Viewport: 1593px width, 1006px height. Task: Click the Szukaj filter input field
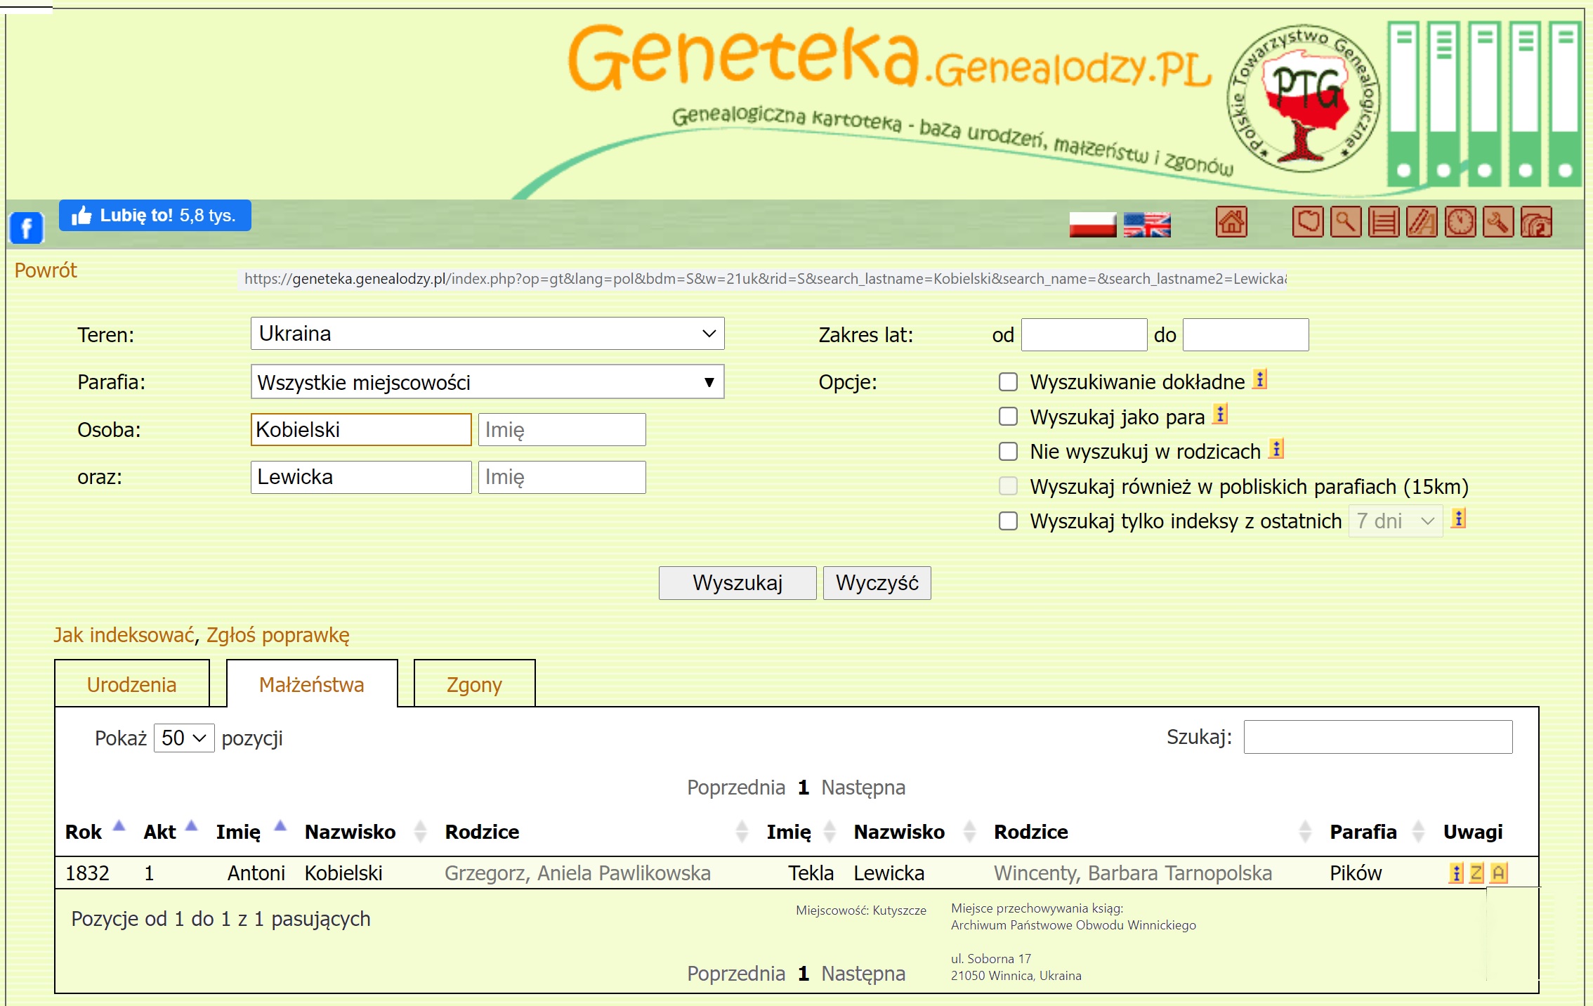coord(1377,737)
